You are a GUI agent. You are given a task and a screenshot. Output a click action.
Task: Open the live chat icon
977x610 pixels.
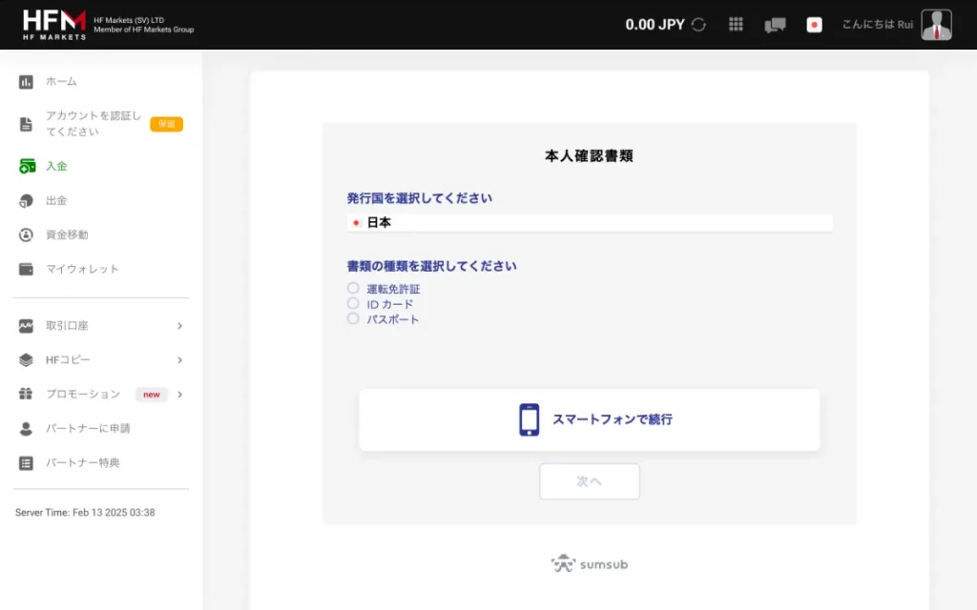pyautogui.click(x=775, y=25)
